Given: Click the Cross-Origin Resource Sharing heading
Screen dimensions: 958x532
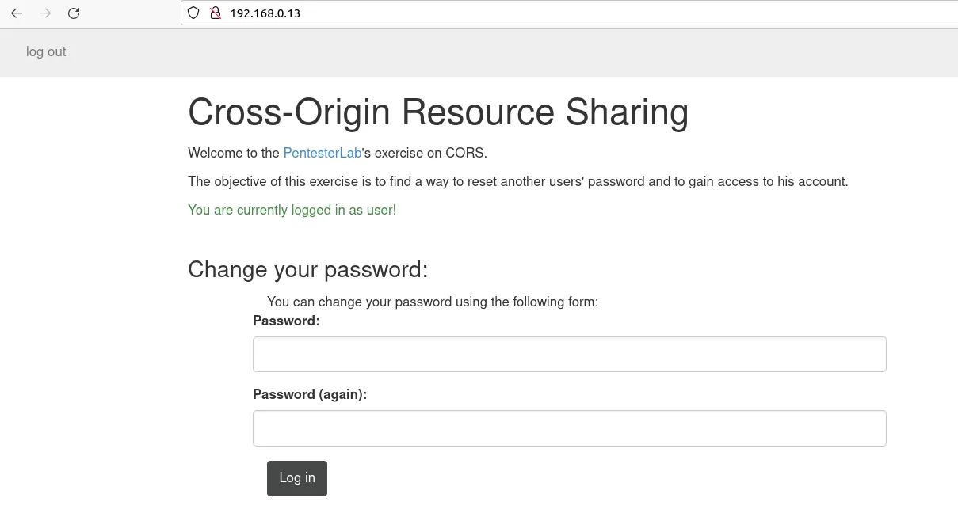Looking at the screenshot, I should click(x=437, y=112).
